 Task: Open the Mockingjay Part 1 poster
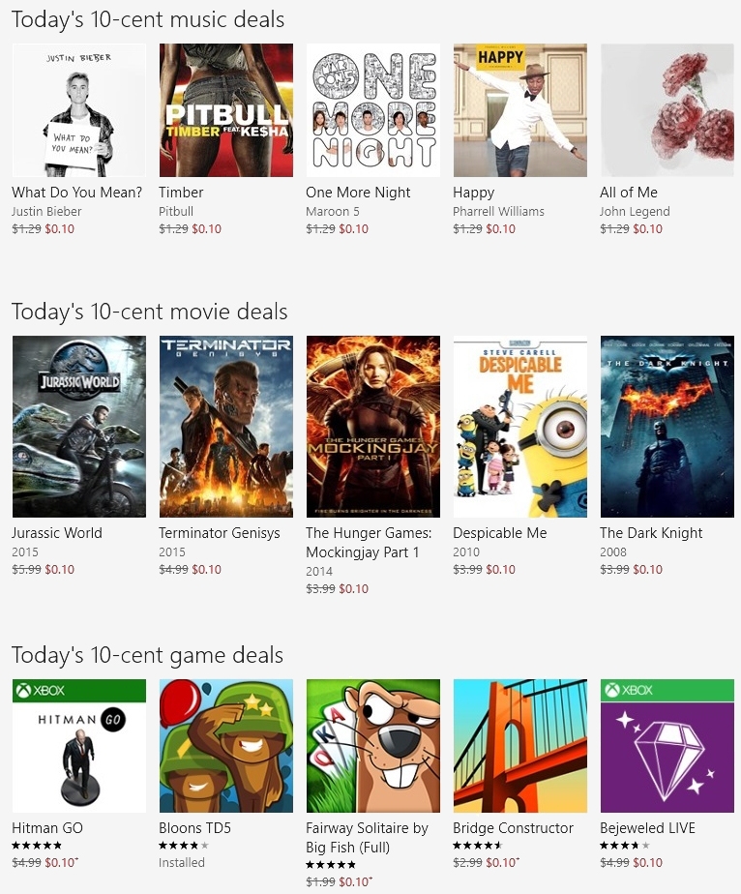point(373,427)
